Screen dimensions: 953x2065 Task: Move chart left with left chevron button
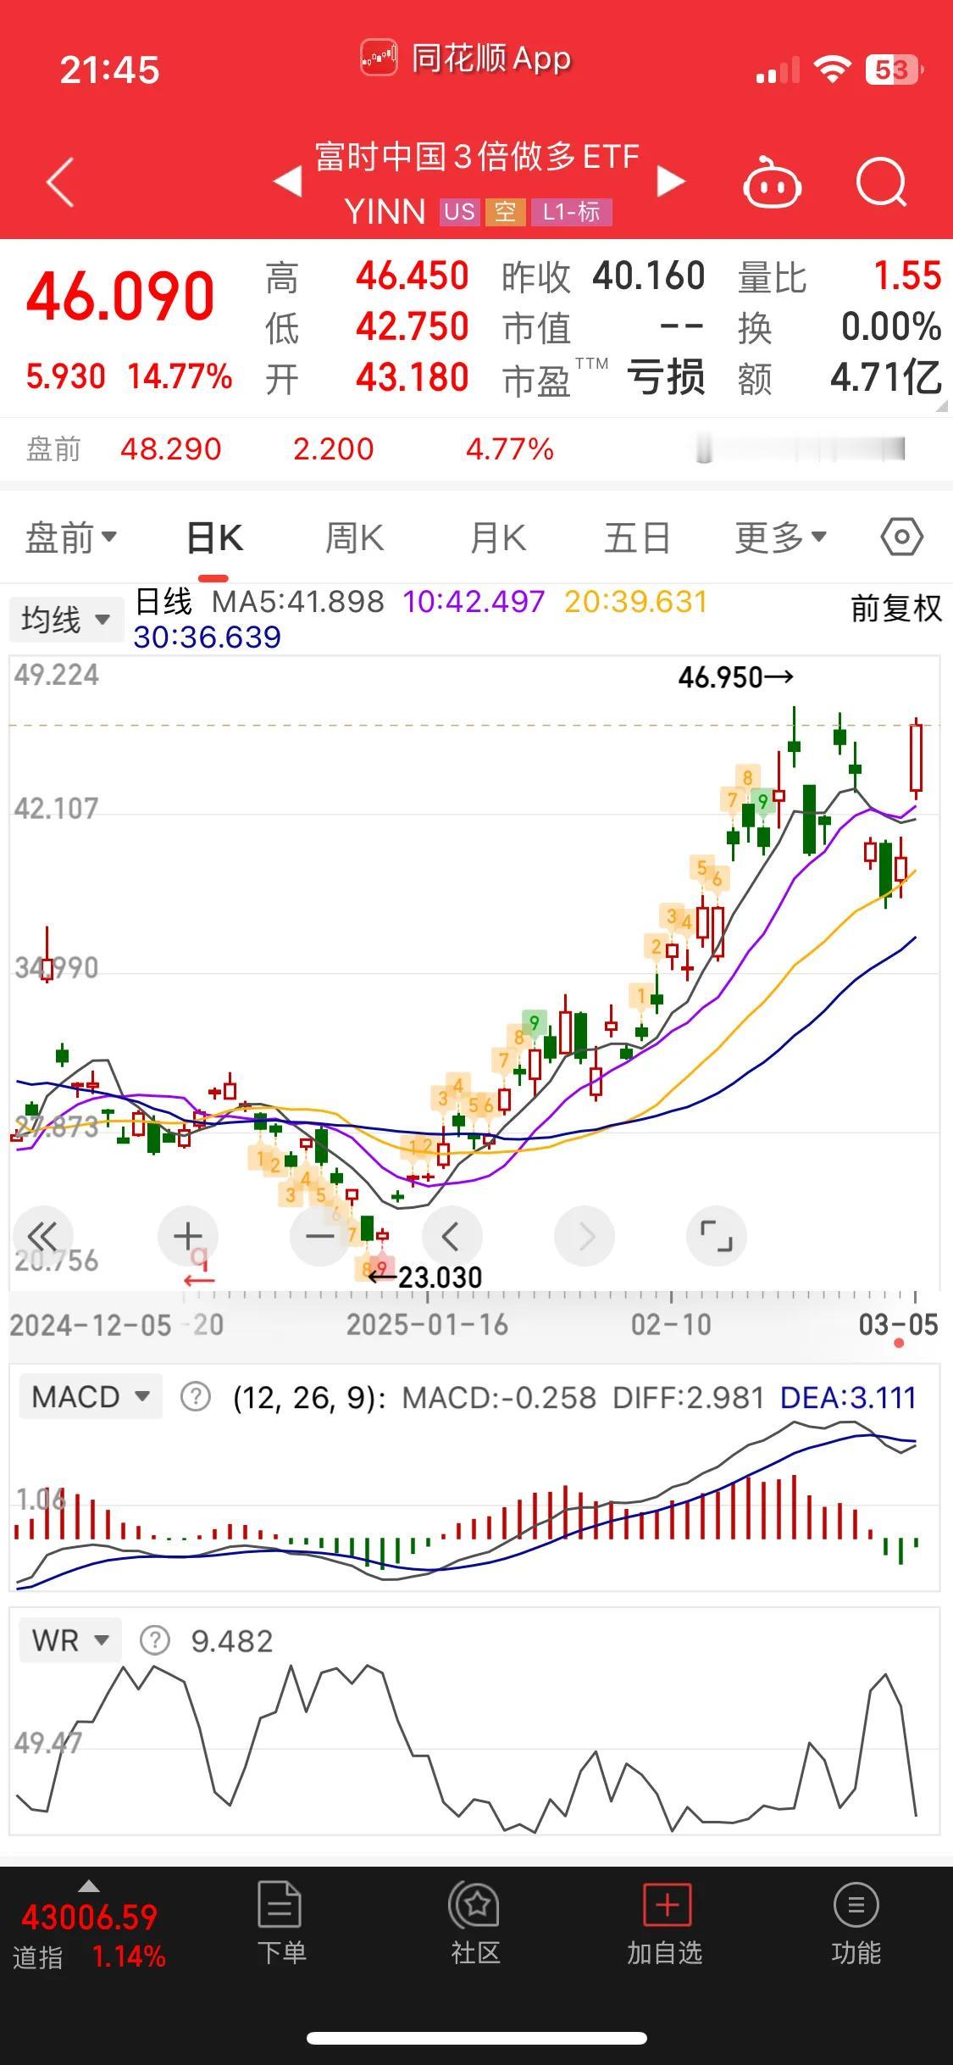[x=452, y=1237]
